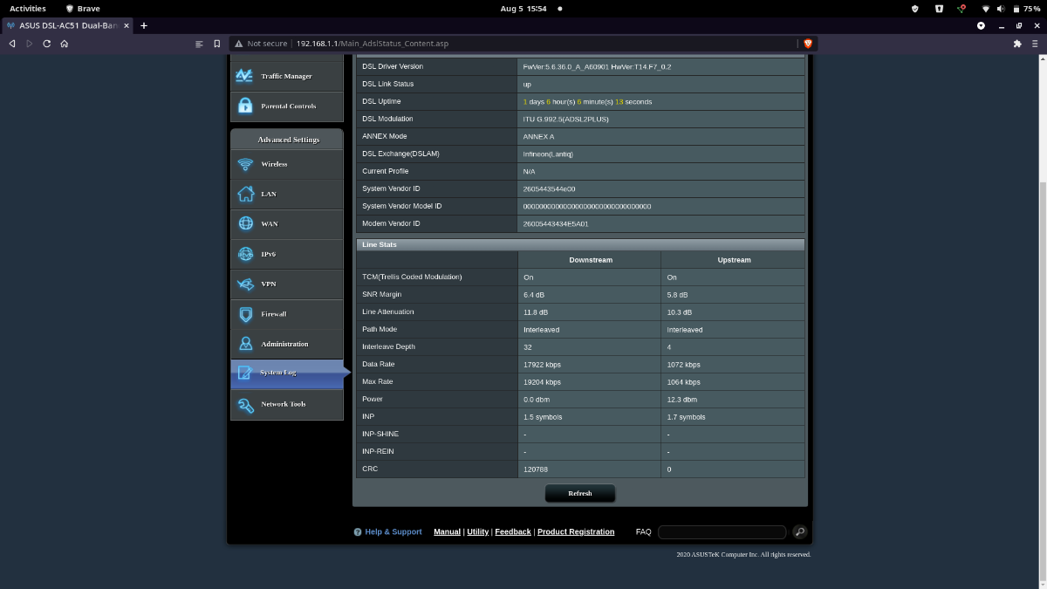Select the WAN globe icon
This screenshot has height=589, width=1047.
click(245, 223)
